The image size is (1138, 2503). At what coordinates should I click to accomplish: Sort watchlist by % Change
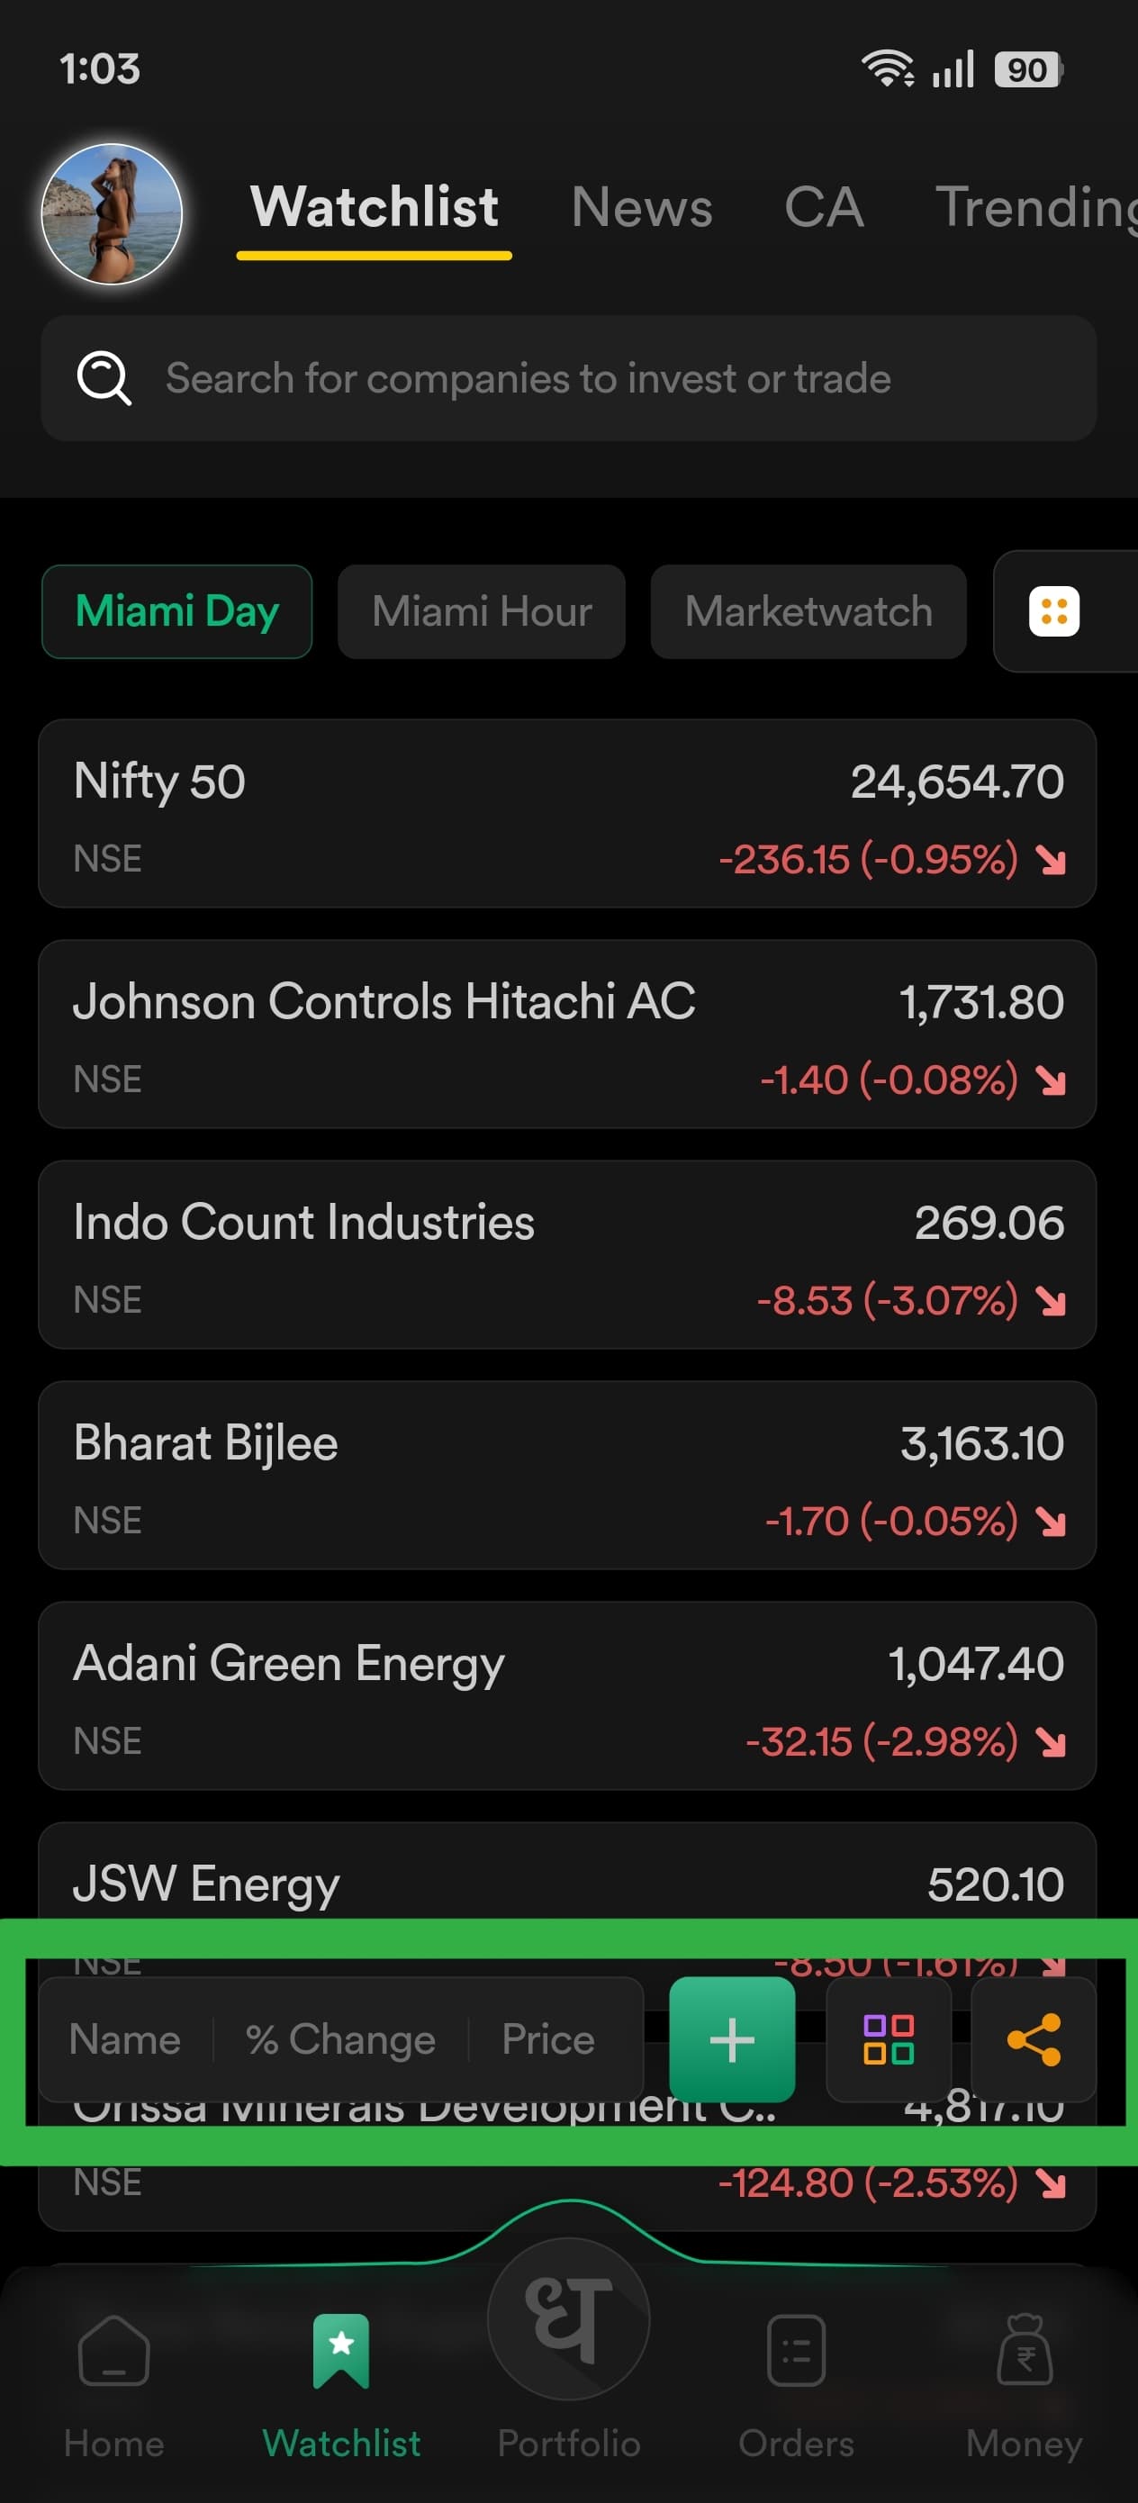pos(340,2038)
